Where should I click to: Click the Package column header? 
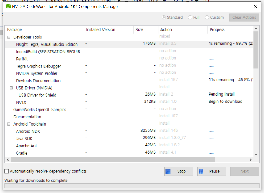click(x=45, y=29)
